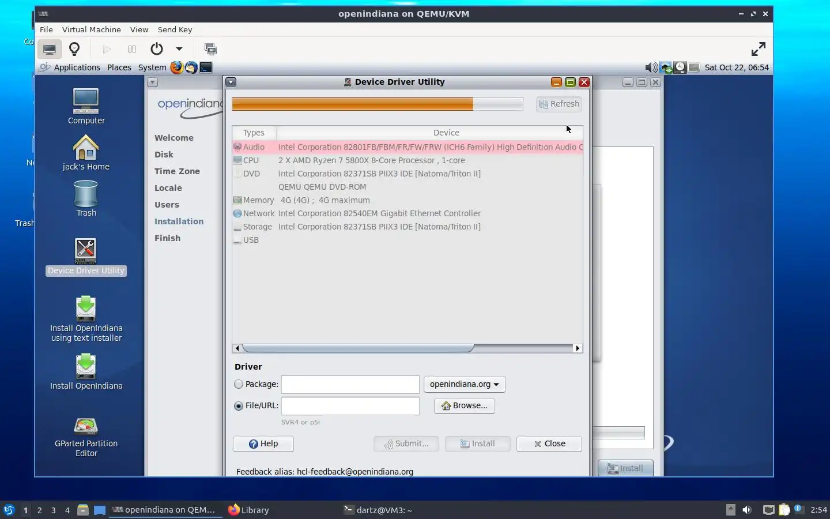830x519 pixels.
Task: Expand the shutdown options arrow
Action: pyautogui.click(x=179, y=49)
